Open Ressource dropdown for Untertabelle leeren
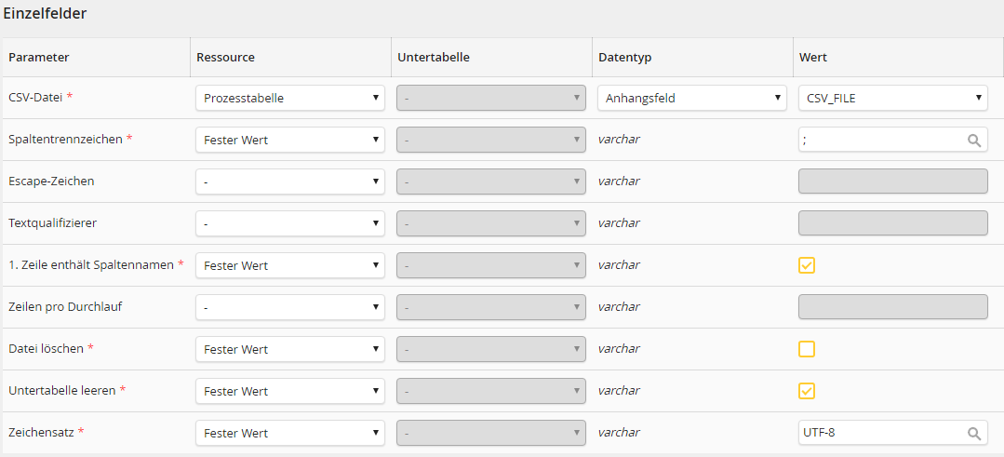Image resolution: width=1004 pixels, height=457 pixels. pyautogui.click(x=289, y=391)
